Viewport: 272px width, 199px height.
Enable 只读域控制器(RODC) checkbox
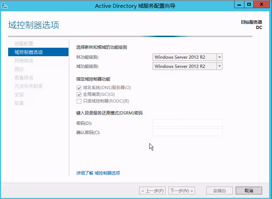[79, 101]
